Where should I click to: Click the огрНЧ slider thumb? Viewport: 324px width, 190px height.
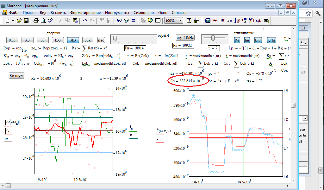[115, 39]
